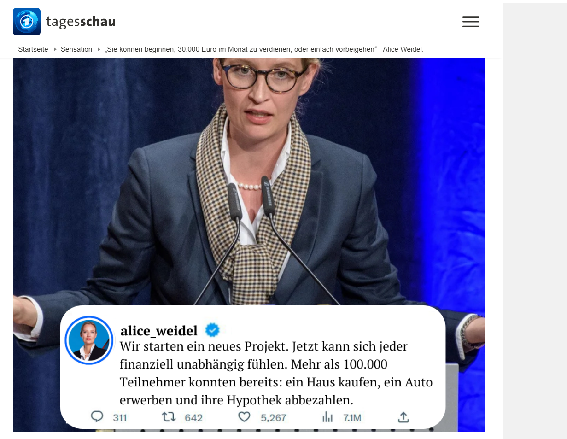Click the reply speech bubble icon

(x=97, y=417)
